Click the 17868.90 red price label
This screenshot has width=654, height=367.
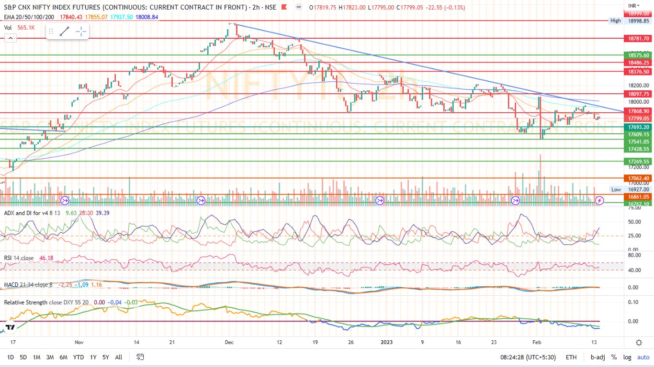638,111
